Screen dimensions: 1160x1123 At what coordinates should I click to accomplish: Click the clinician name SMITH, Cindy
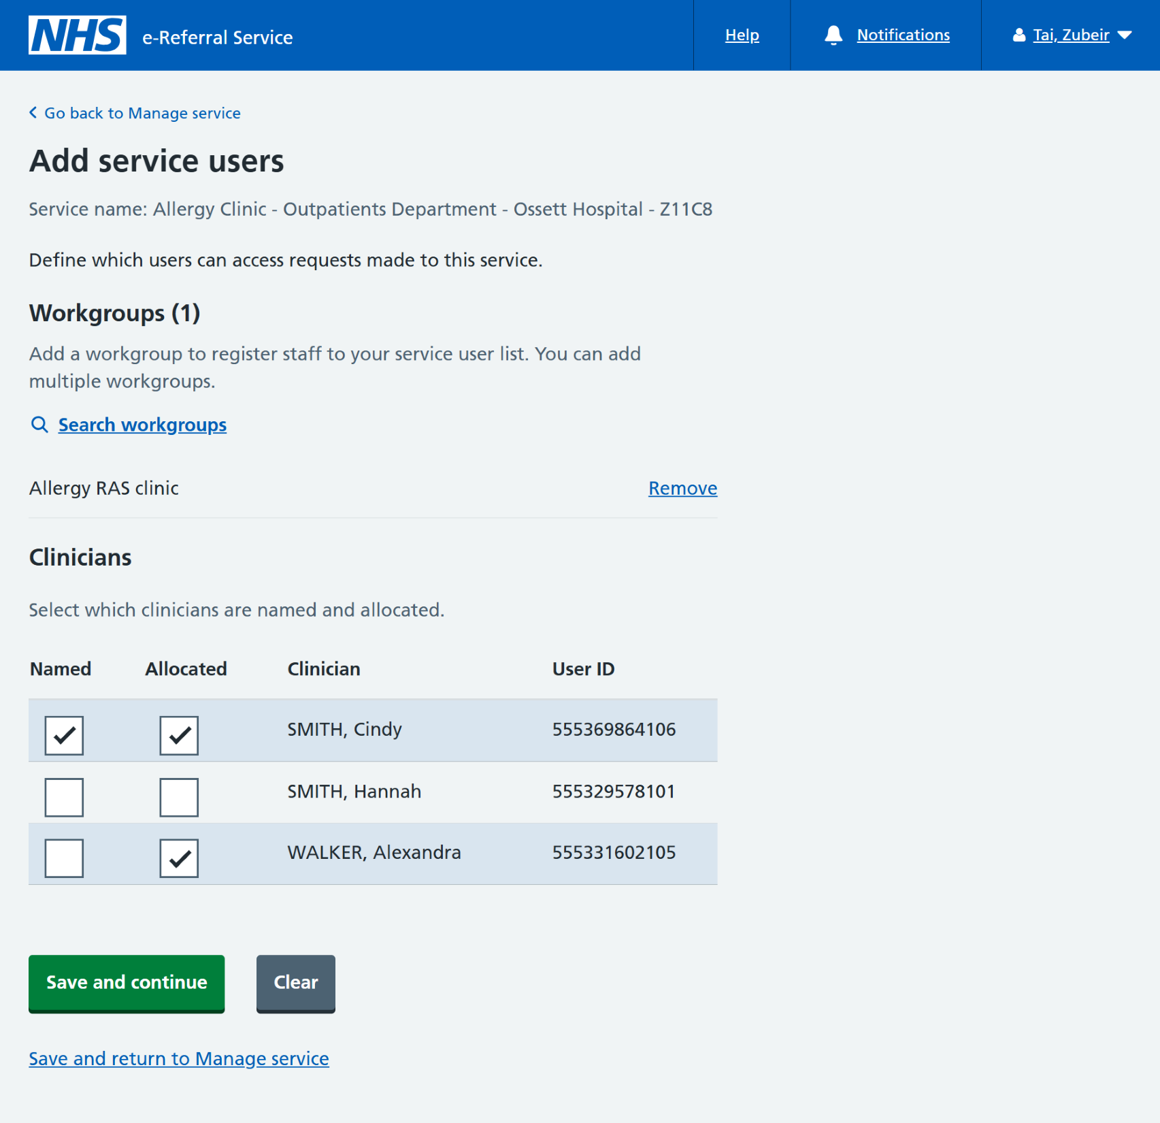coord(344,730)
